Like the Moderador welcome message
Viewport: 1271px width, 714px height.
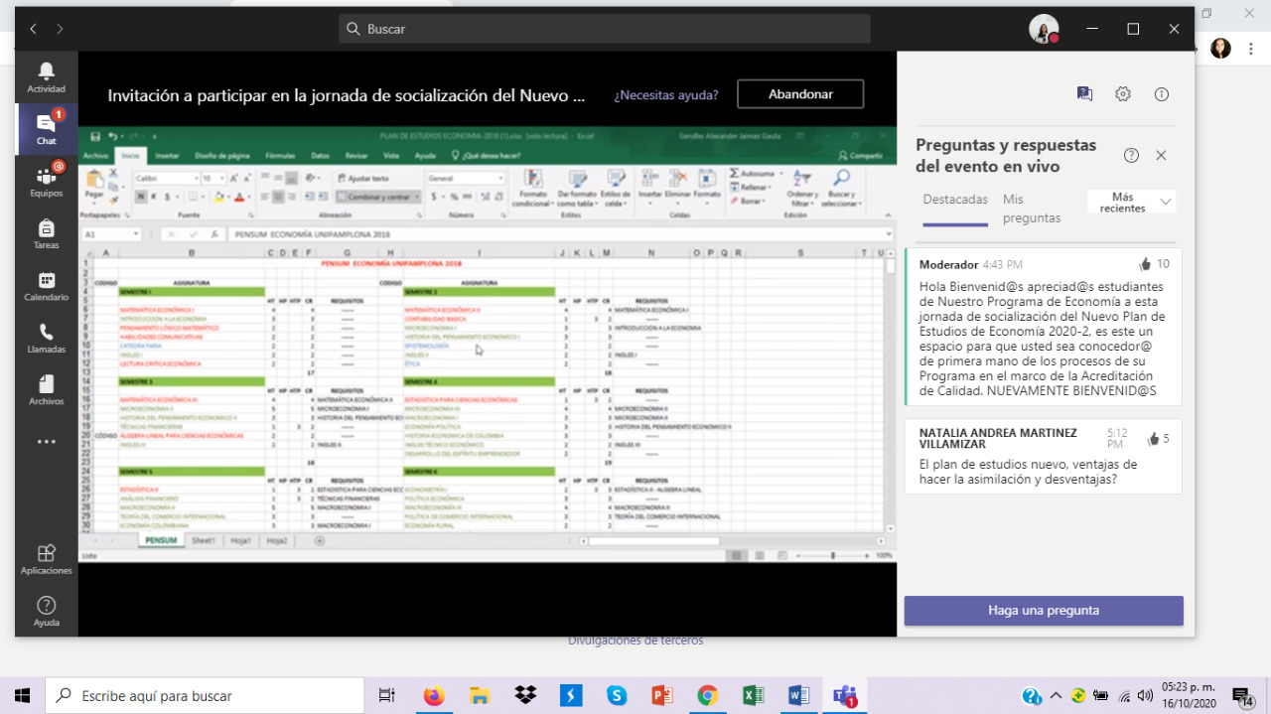(x=1145, y=264)
